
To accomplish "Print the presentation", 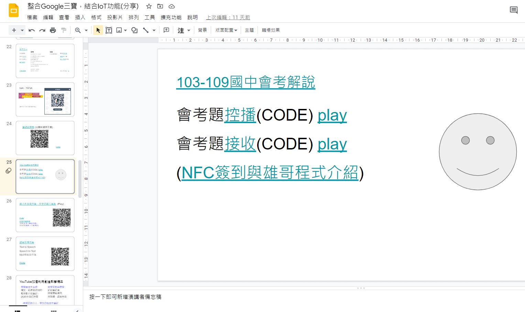I will point(53,30).
